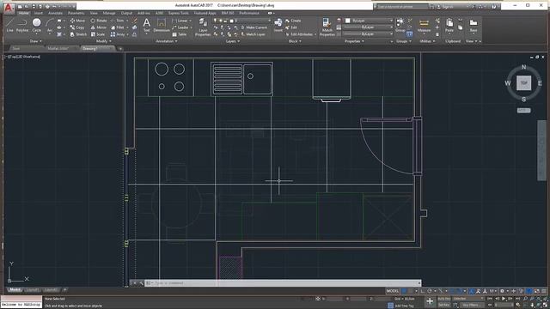Toggle MODEL space button in status bar
Image resolution: width=550 pixels, height=309 pixels.
pyautogui.click(x=393, y=291)
